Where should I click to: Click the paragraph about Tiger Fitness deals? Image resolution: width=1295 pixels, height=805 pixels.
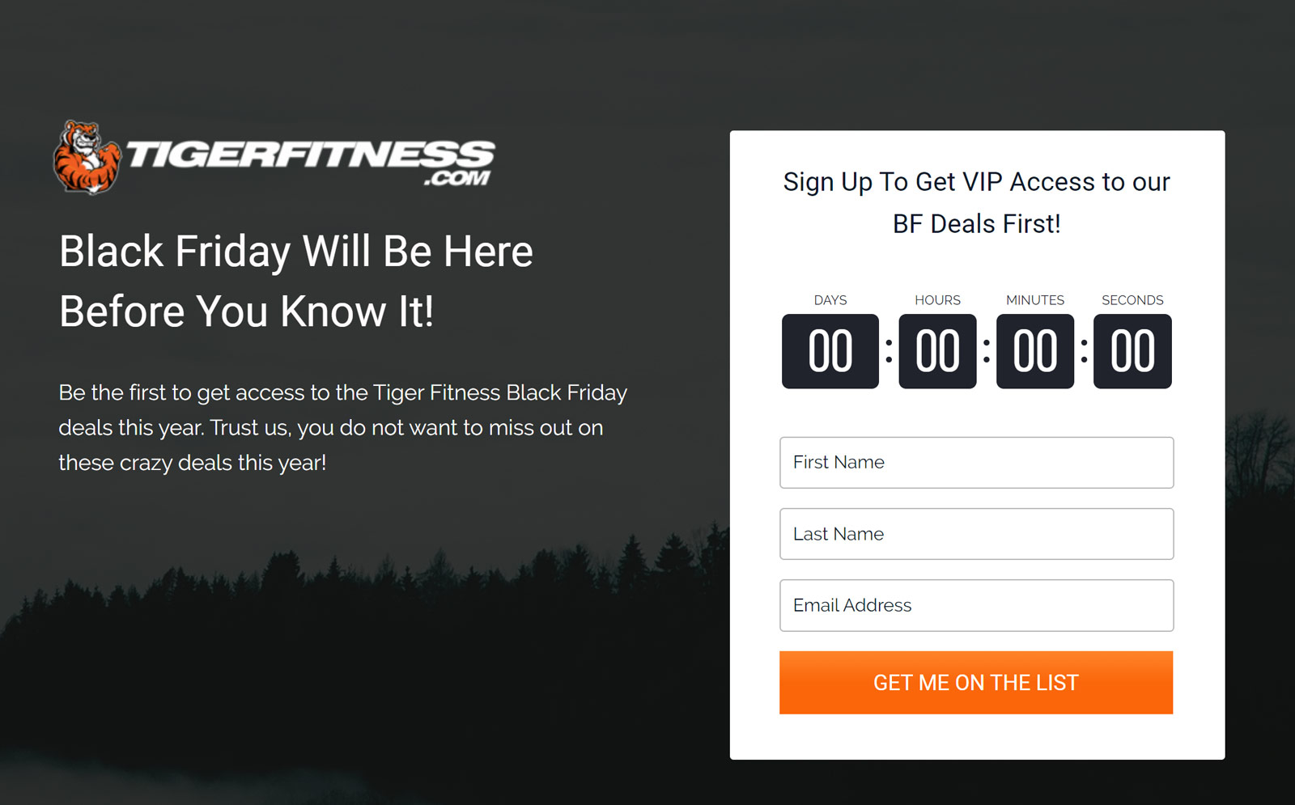click(342, 427)
